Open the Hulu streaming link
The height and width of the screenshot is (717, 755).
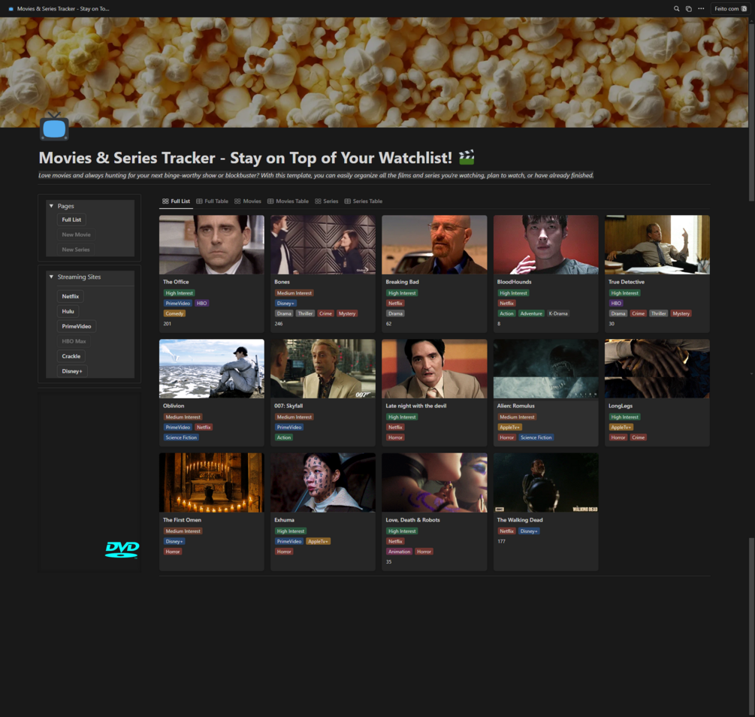click(x=68, y=311)
